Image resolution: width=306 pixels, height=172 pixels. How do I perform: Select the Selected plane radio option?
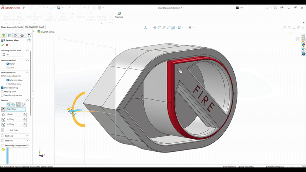[8, 84]
